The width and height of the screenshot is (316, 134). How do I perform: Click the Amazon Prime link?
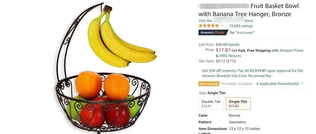291,50
